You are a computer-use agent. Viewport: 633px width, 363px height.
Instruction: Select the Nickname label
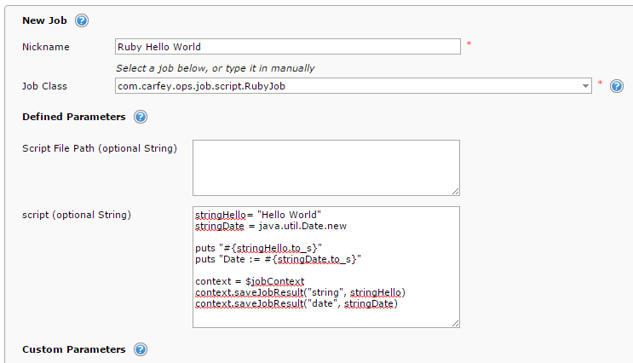click(46, 47)
